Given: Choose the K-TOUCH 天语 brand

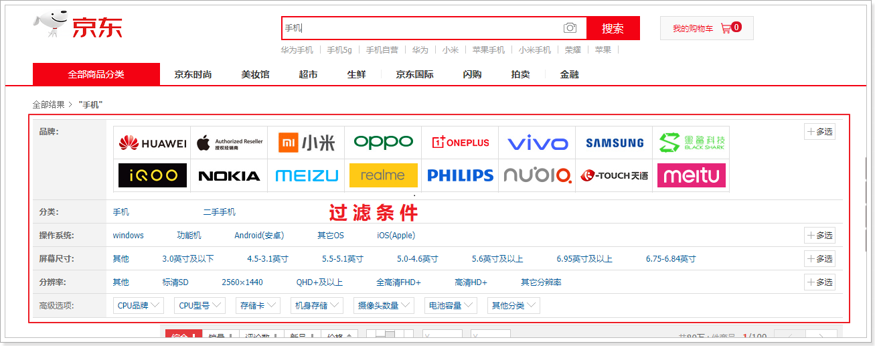Looking at the screenshot, I should click(614, 175).
